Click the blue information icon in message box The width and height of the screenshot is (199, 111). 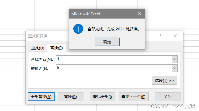click(78, 29)
